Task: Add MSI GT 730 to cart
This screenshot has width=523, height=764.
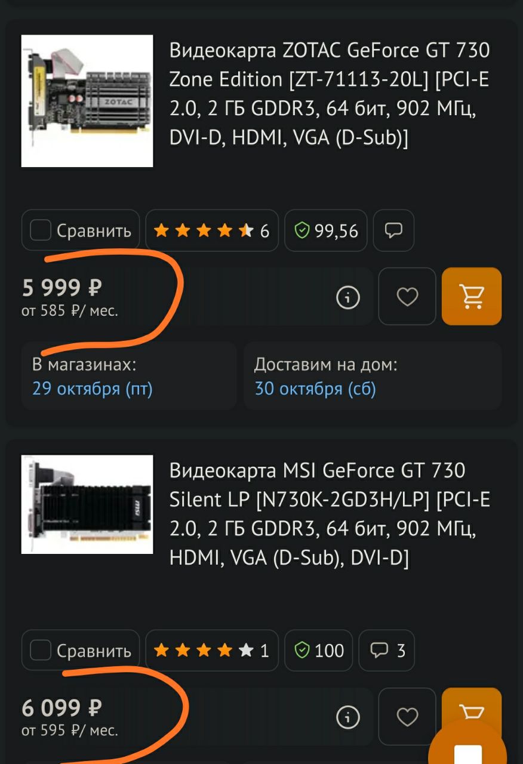Action: [x=472, y=710]
